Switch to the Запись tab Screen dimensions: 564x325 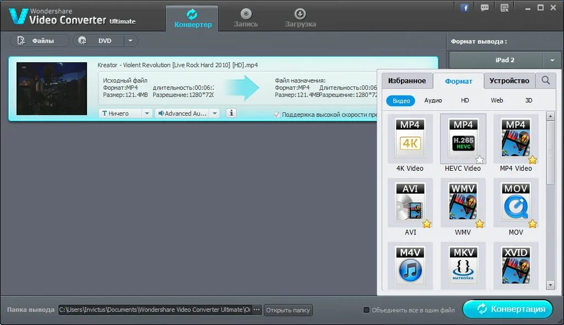(x=246, y=19)
